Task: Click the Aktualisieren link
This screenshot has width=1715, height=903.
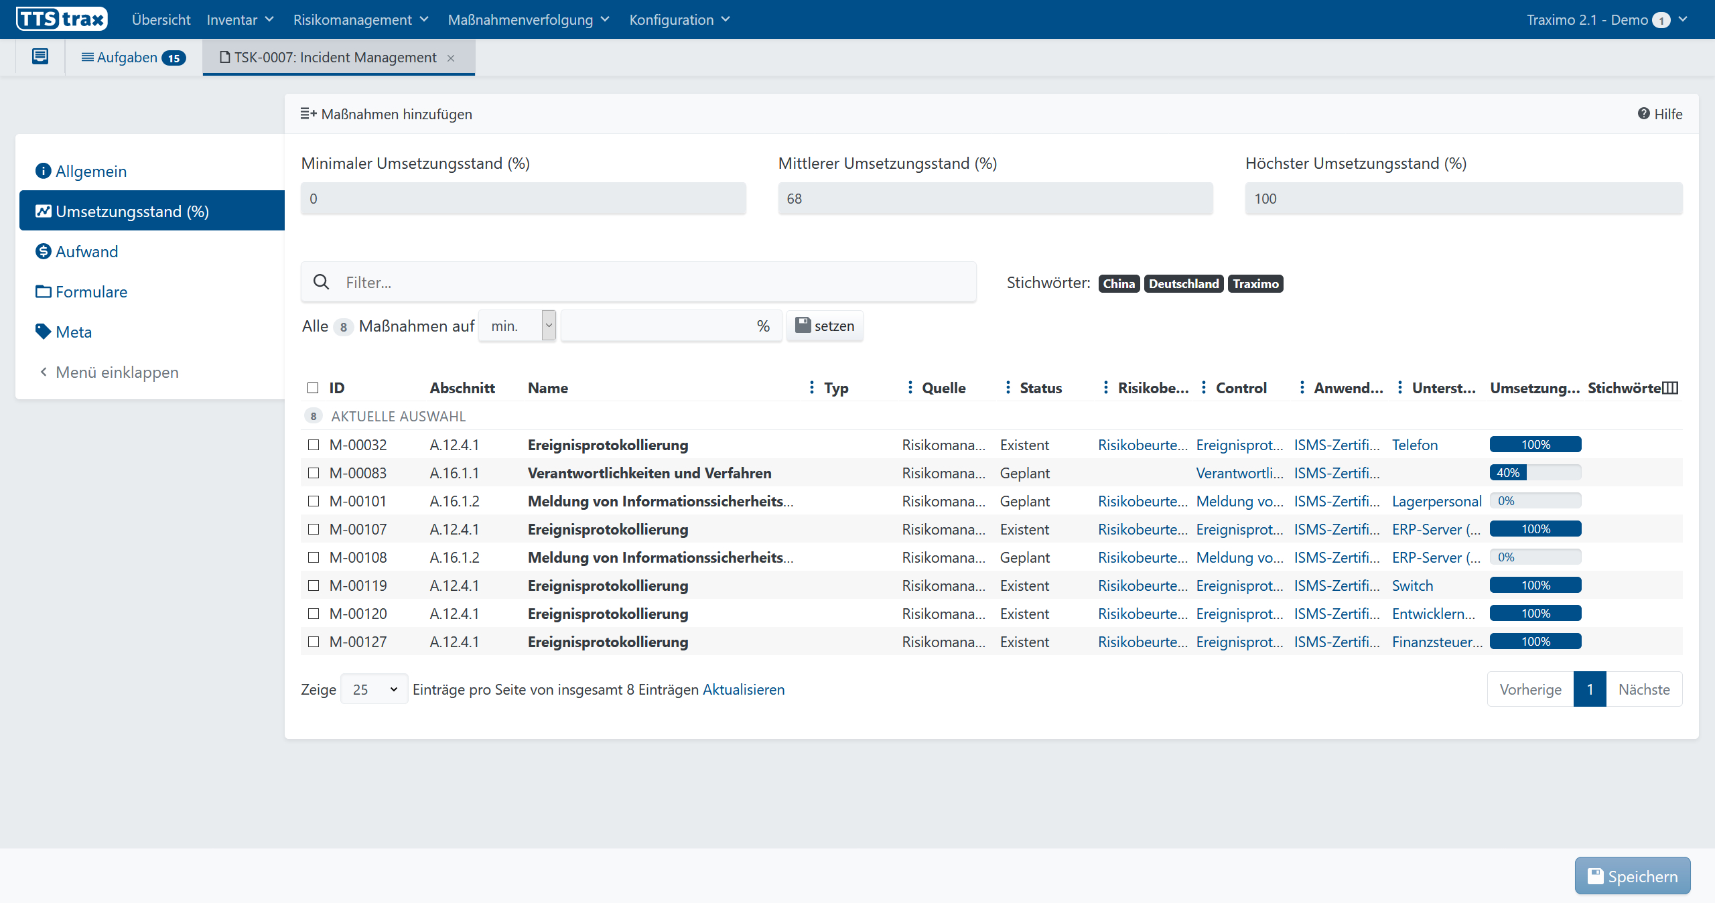Action: pos(744,689)
